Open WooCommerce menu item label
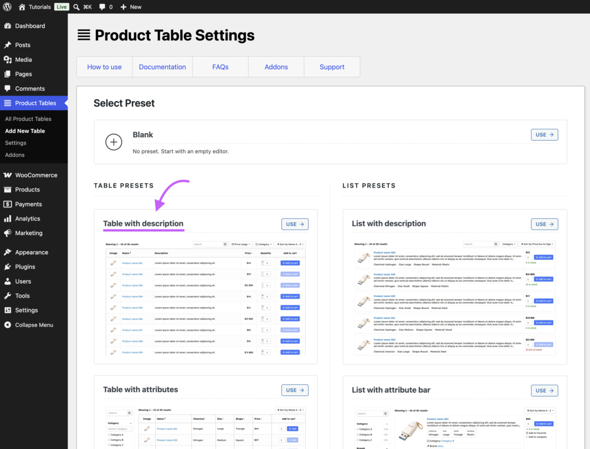 [x=36, y=175]
